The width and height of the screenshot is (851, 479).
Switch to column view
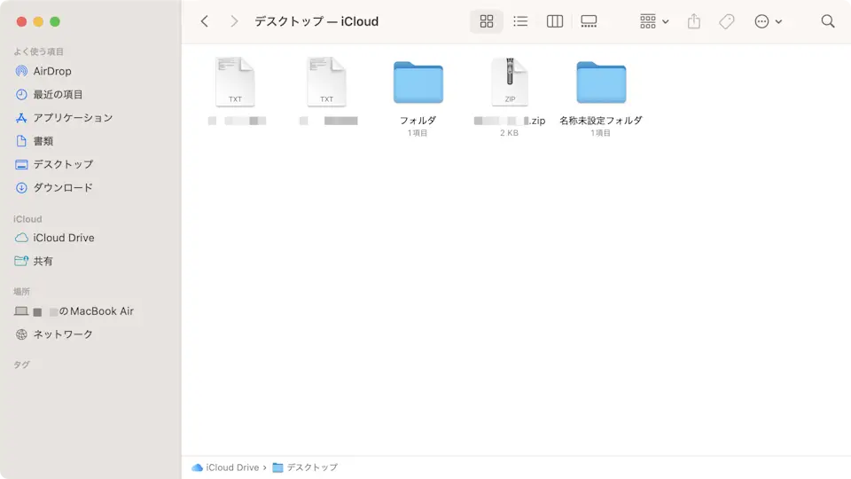[555, 21]
